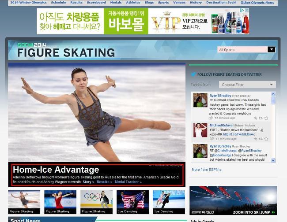Select the Ice Dancing thumbnail with the skating pair
Image resolution: width=287 pixels, height=222 pixels.
pyautogui.click(x=169, y=202)
